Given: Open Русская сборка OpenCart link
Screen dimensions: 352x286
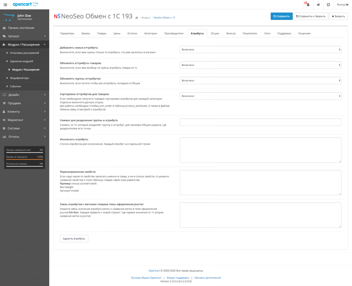Looking at the screenshot, I should coord(146,278).
